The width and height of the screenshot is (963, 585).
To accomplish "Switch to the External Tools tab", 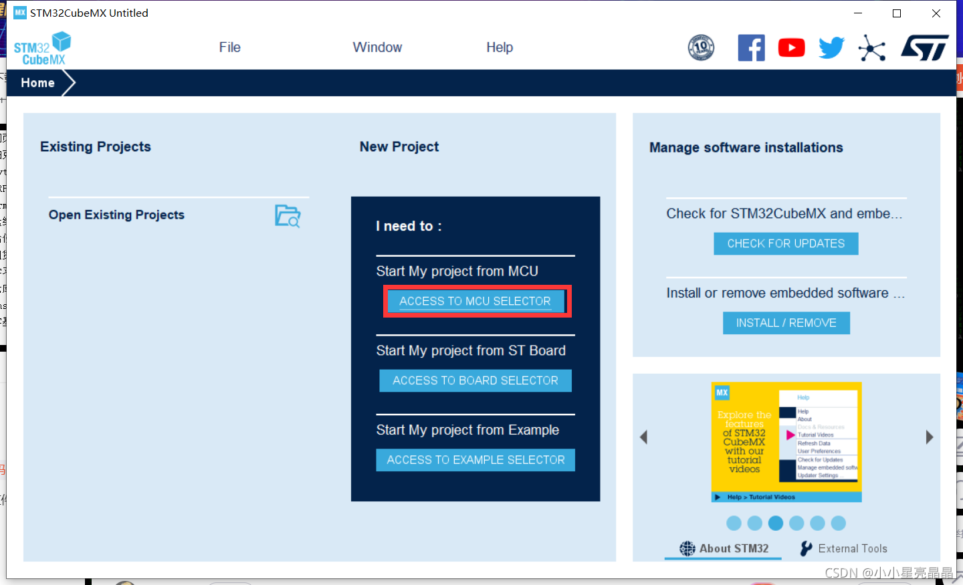I will pyautogui.click(x=844, y=548).
